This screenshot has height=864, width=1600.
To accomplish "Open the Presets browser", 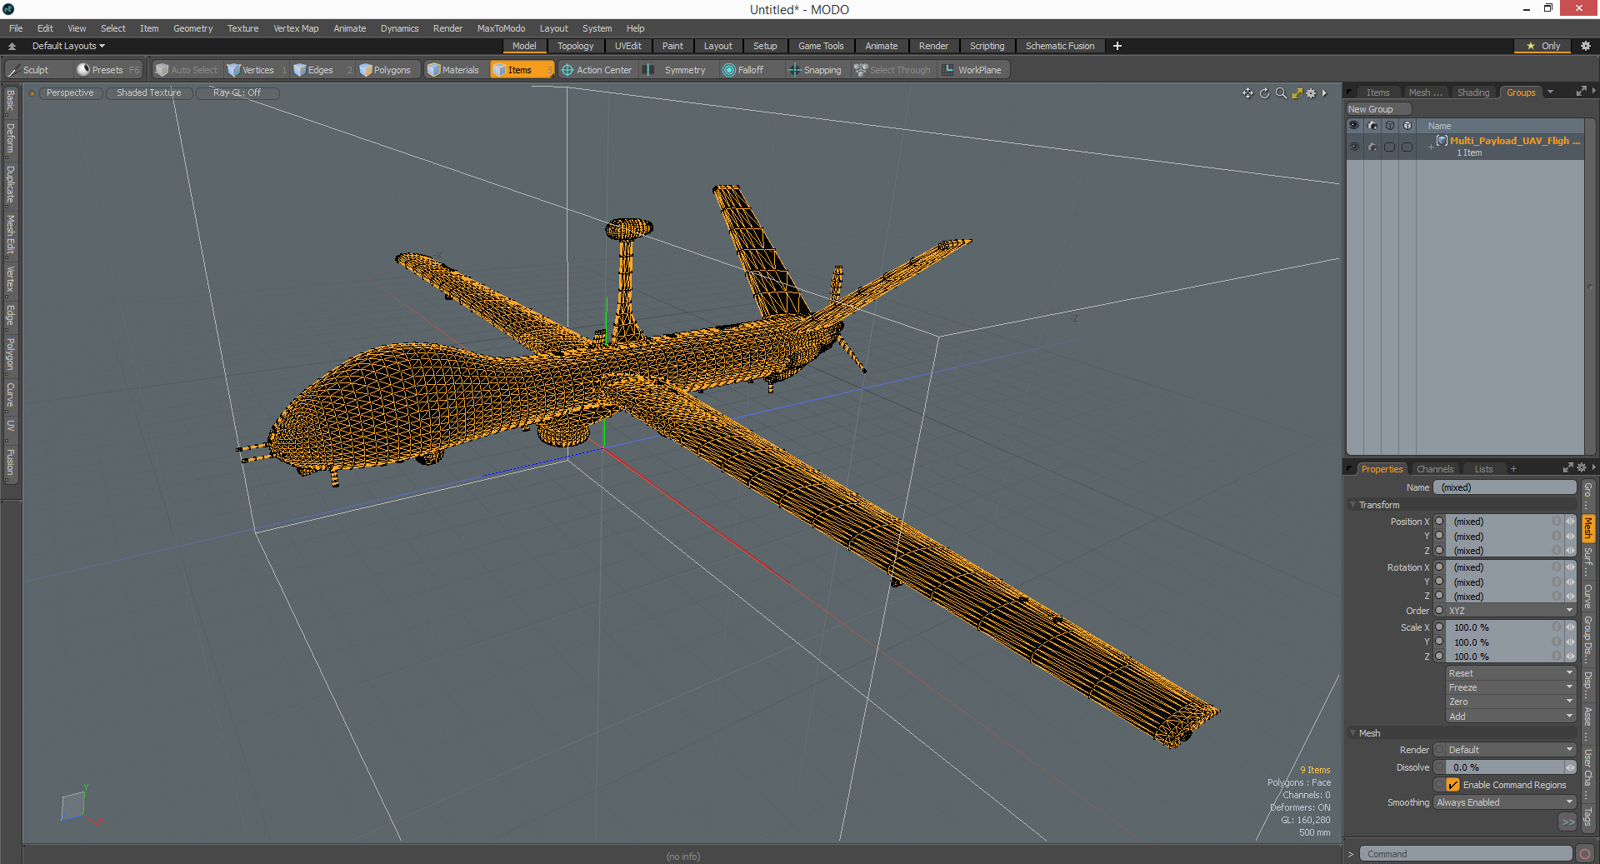I will pos(107,70).
